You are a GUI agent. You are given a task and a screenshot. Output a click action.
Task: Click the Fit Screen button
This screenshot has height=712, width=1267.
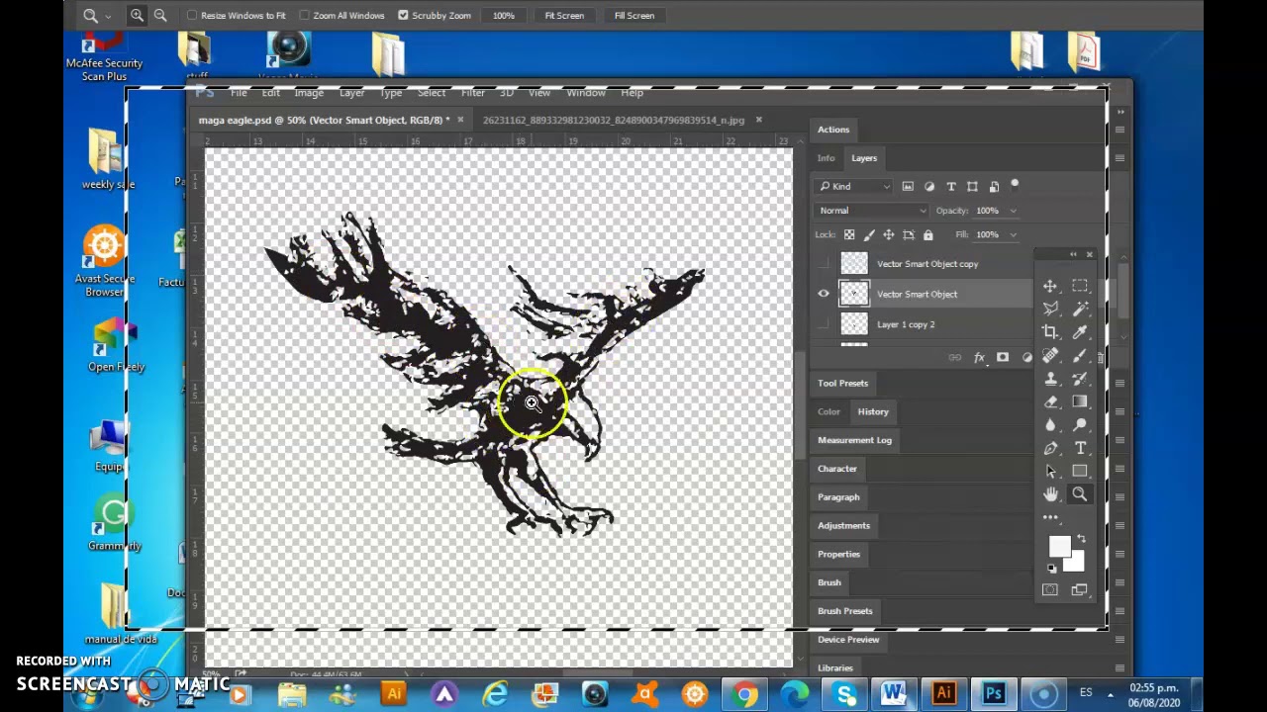pyautogui.click(x=564, y=16)
